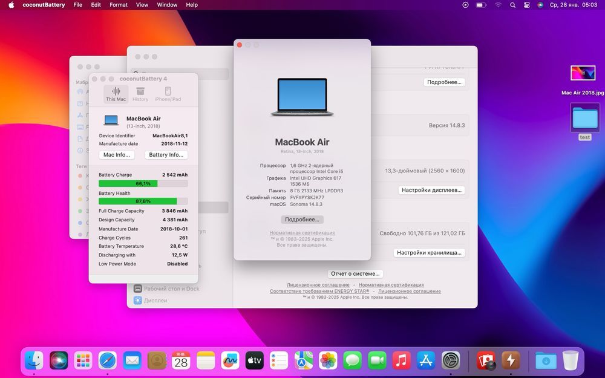Click the Design Capacity value 4 381 mAh
The height and width of the screenshot is (378, 605).
[175, 220]
